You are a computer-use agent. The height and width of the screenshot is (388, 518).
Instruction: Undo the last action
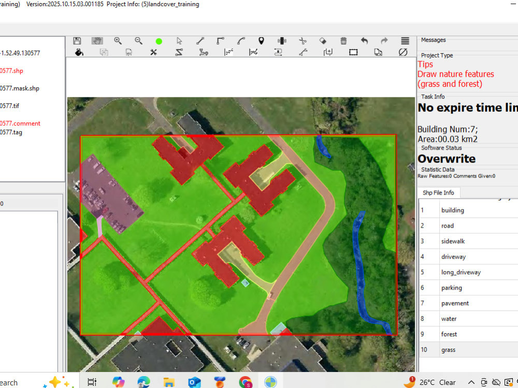(x=364, y=41)
